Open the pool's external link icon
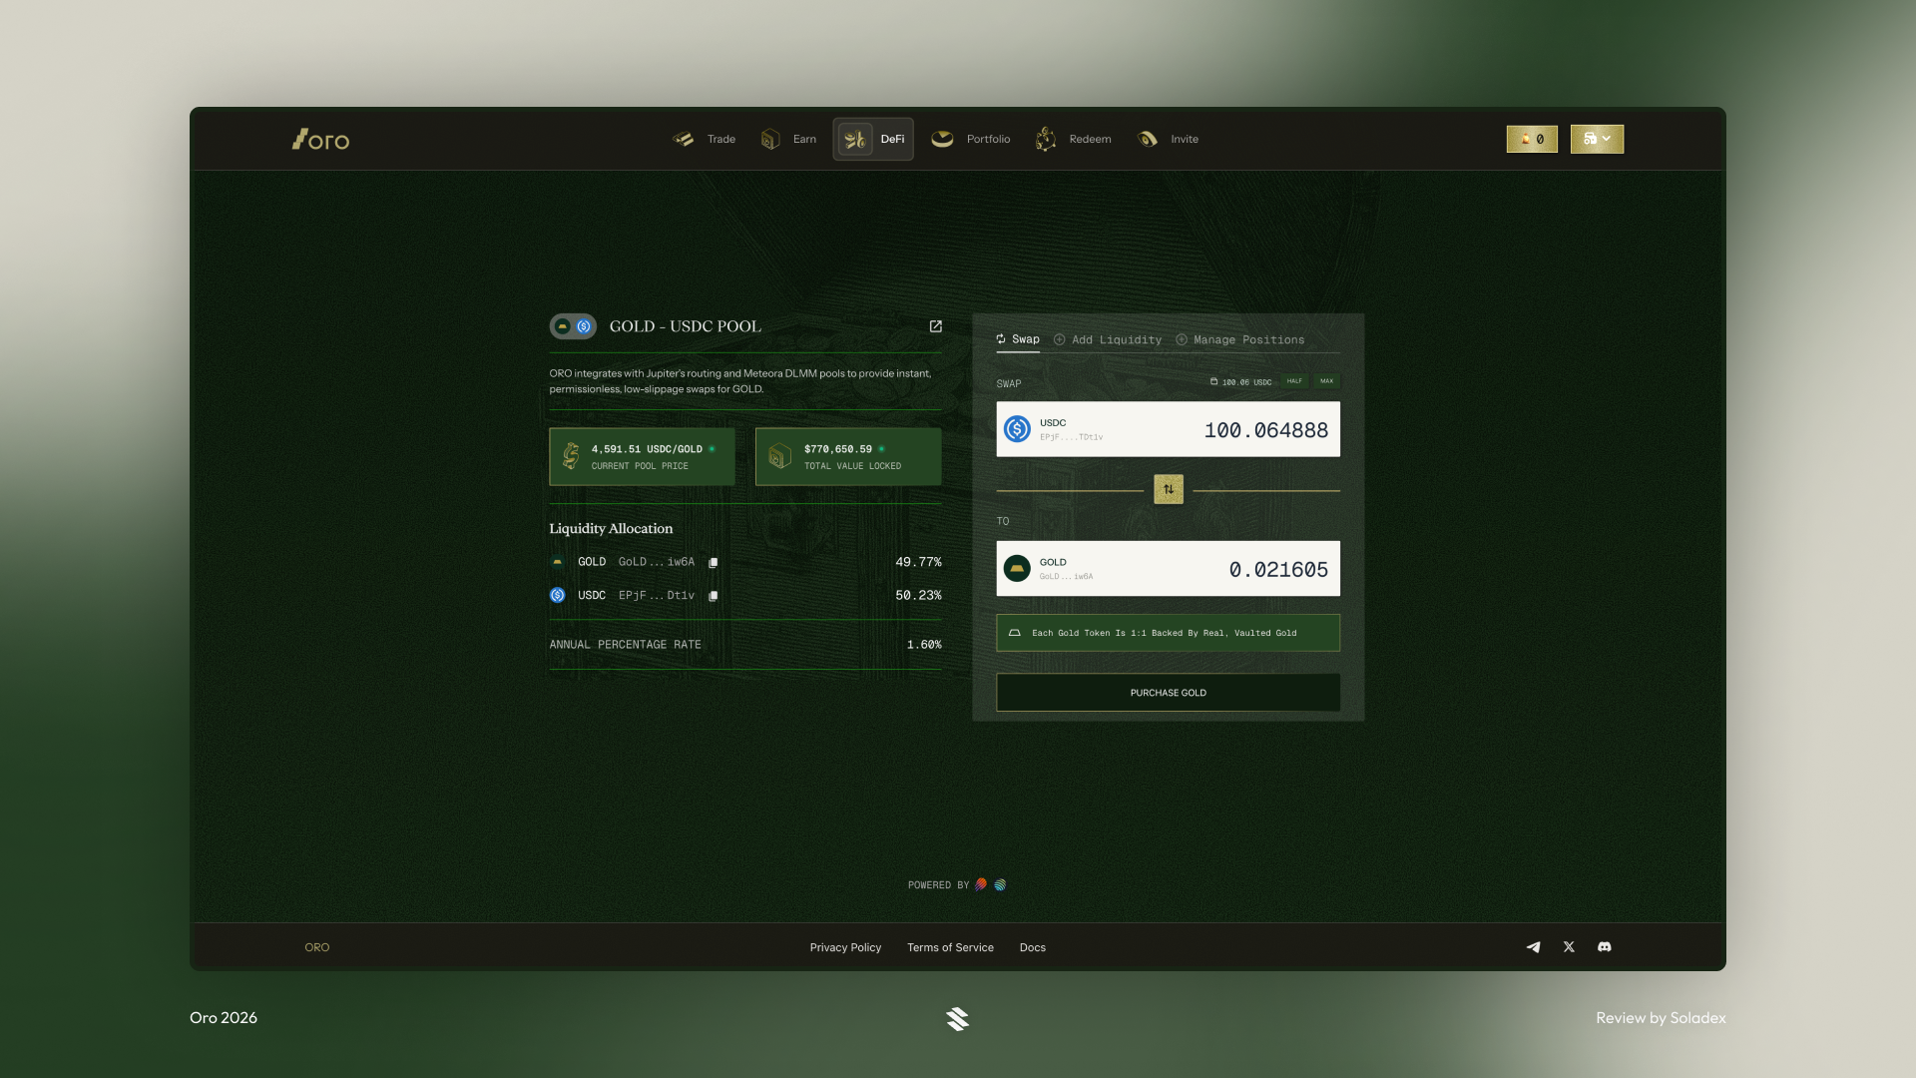The height and width of the screenshot is (1078, 1916). point(935,326)
